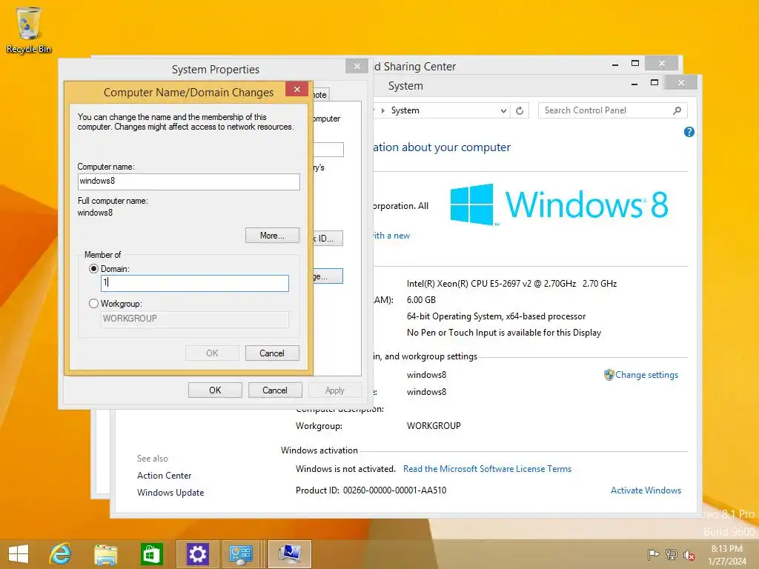This screenshot has width=759, height=569.
Task: Open the Recycle Bin desktop icon
Action: coord(29,30)
